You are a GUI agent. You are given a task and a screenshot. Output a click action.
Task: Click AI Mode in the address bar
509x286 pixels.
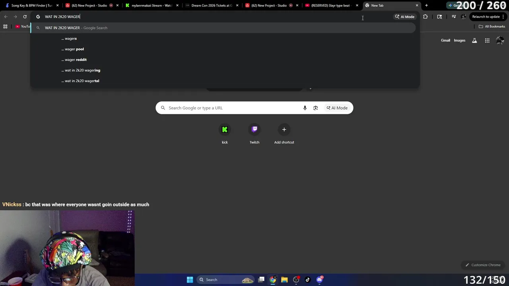click(404, 17)
